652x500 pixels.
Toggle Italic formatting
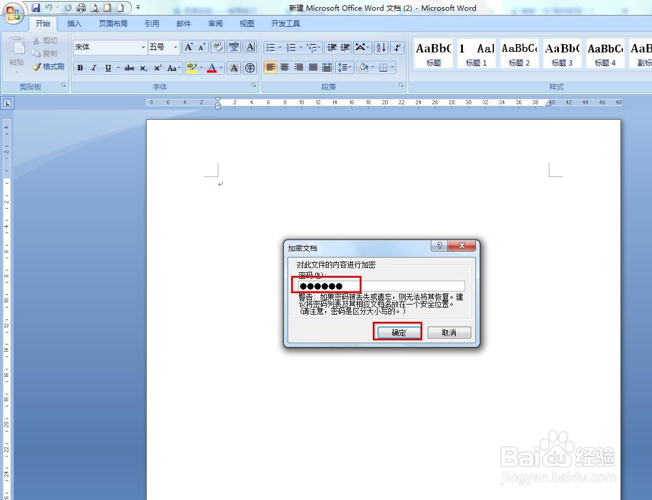point(94,68)
